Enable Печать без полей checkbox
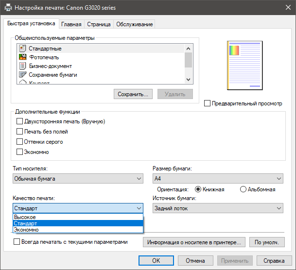Image resolution: width=296 pixels, height=270 pixels. tap(19, 132)
